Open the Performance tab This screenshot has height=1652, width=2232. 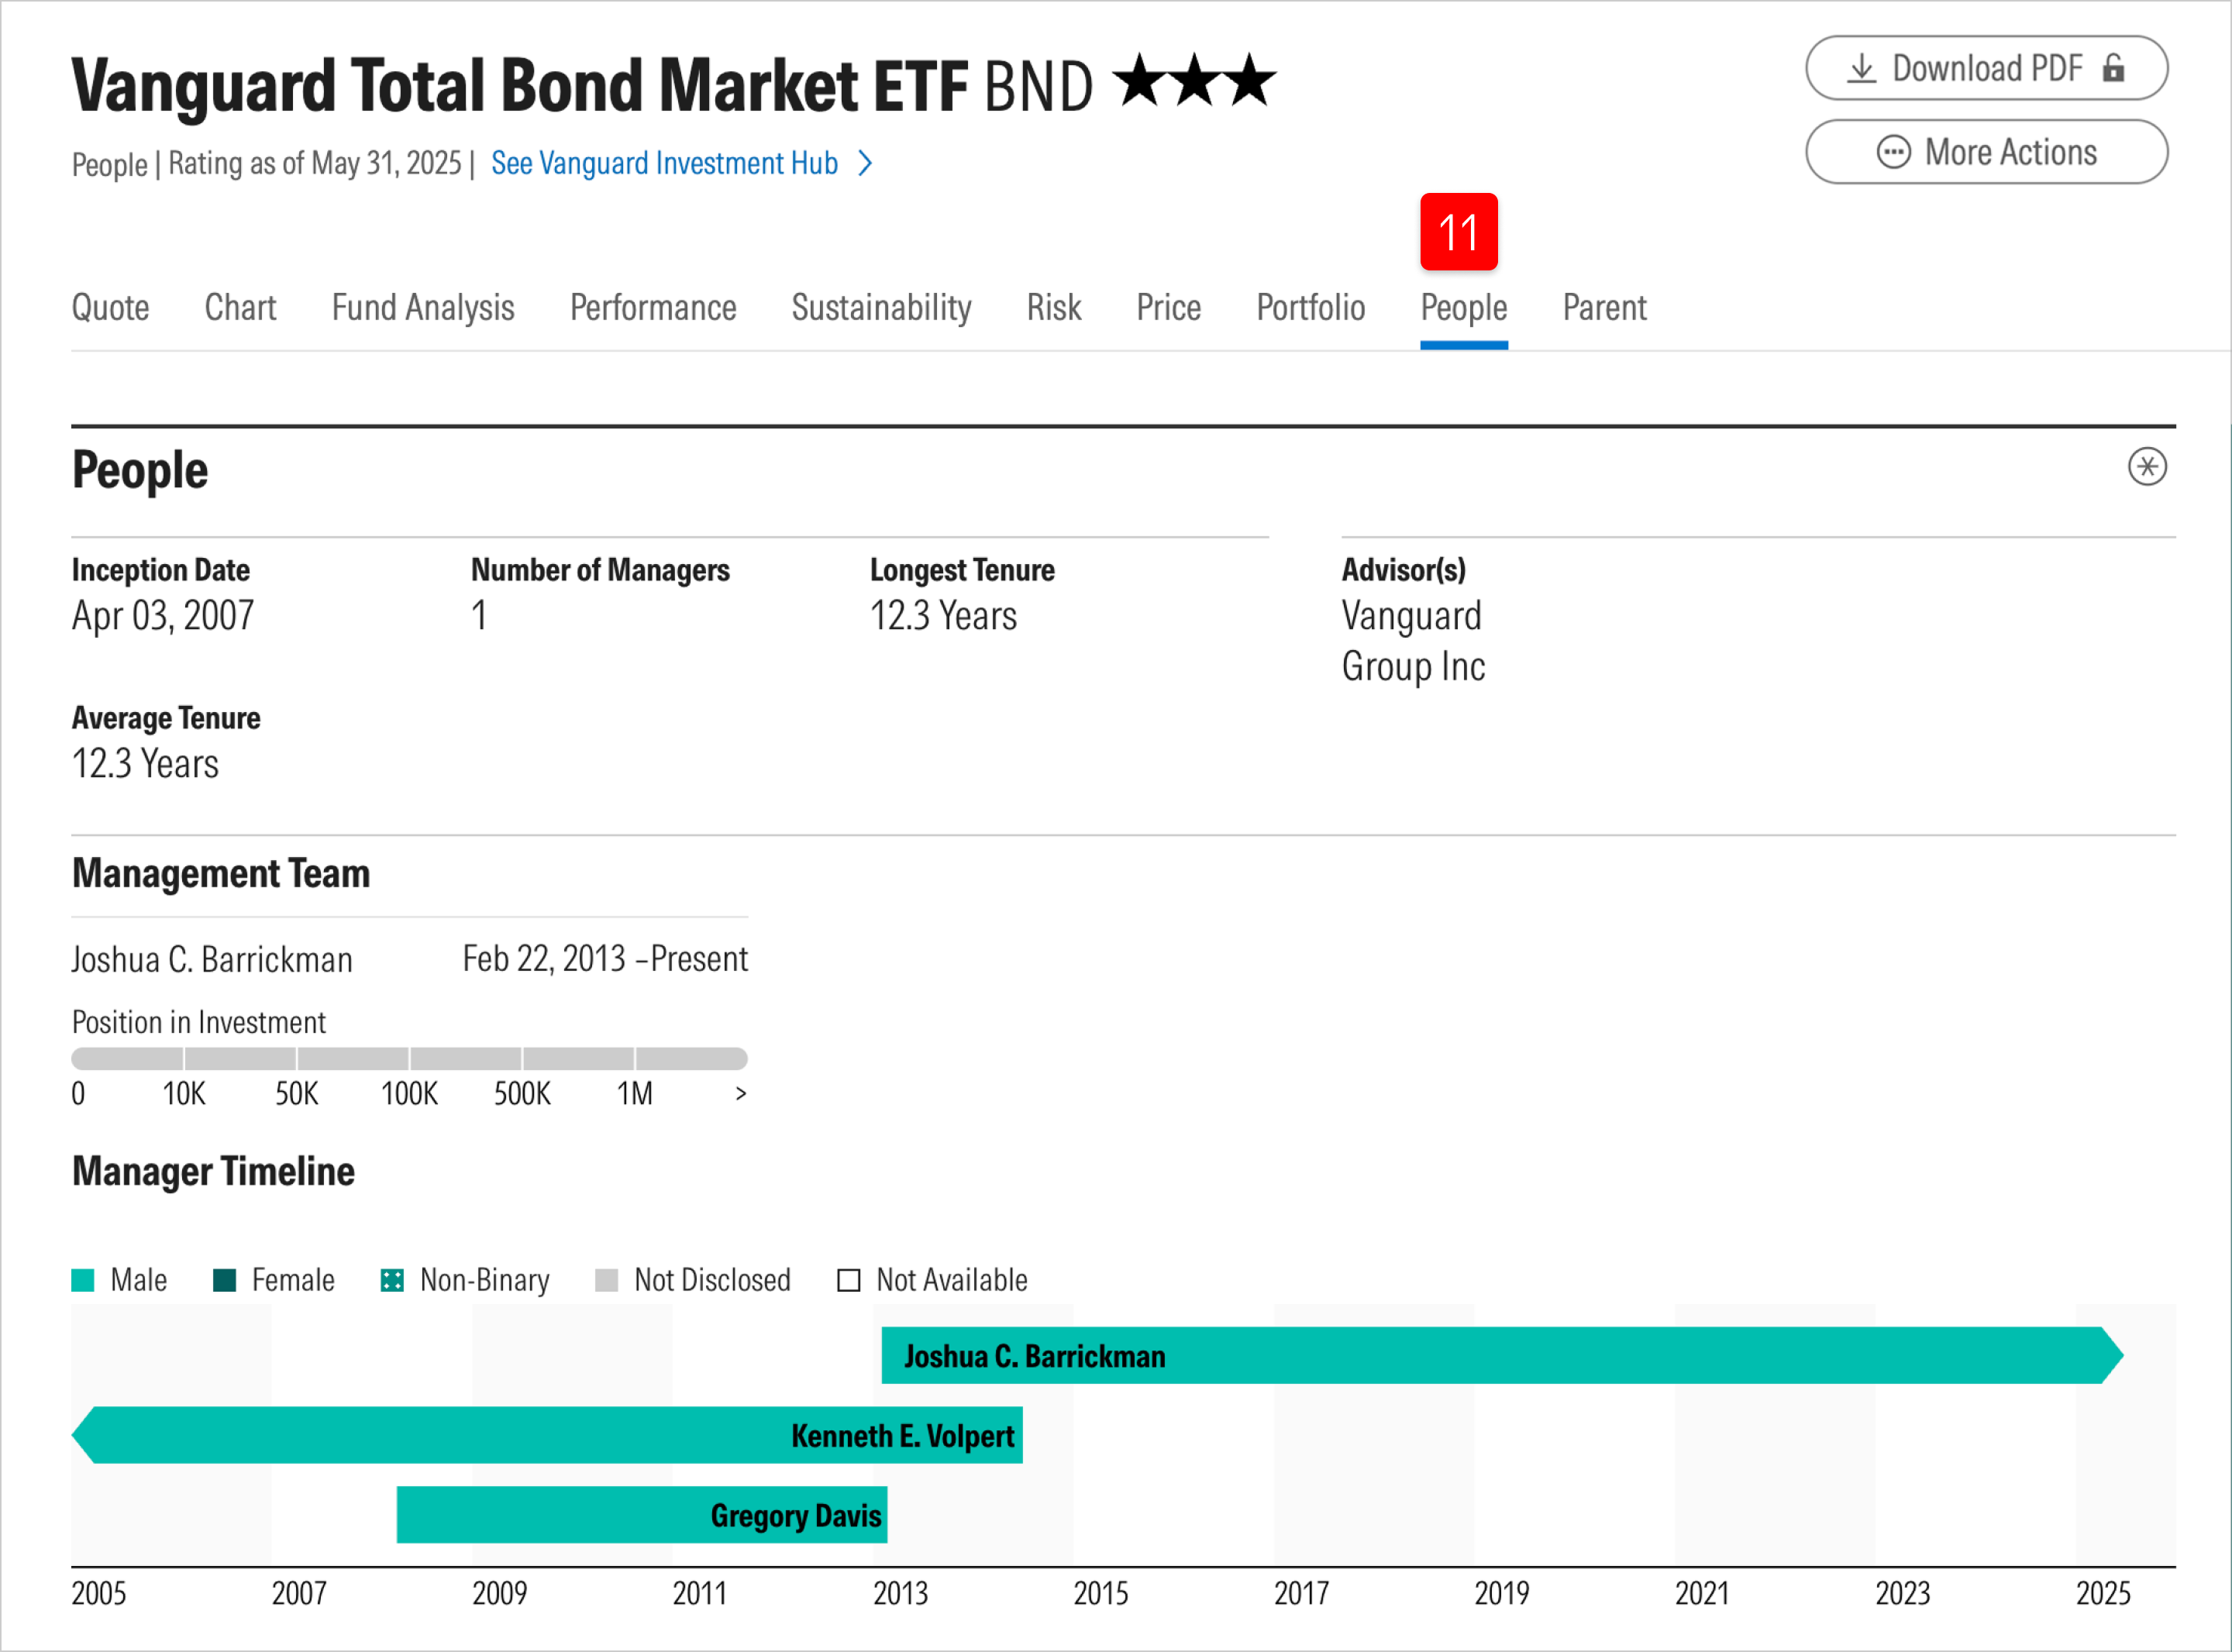point(653,308)
